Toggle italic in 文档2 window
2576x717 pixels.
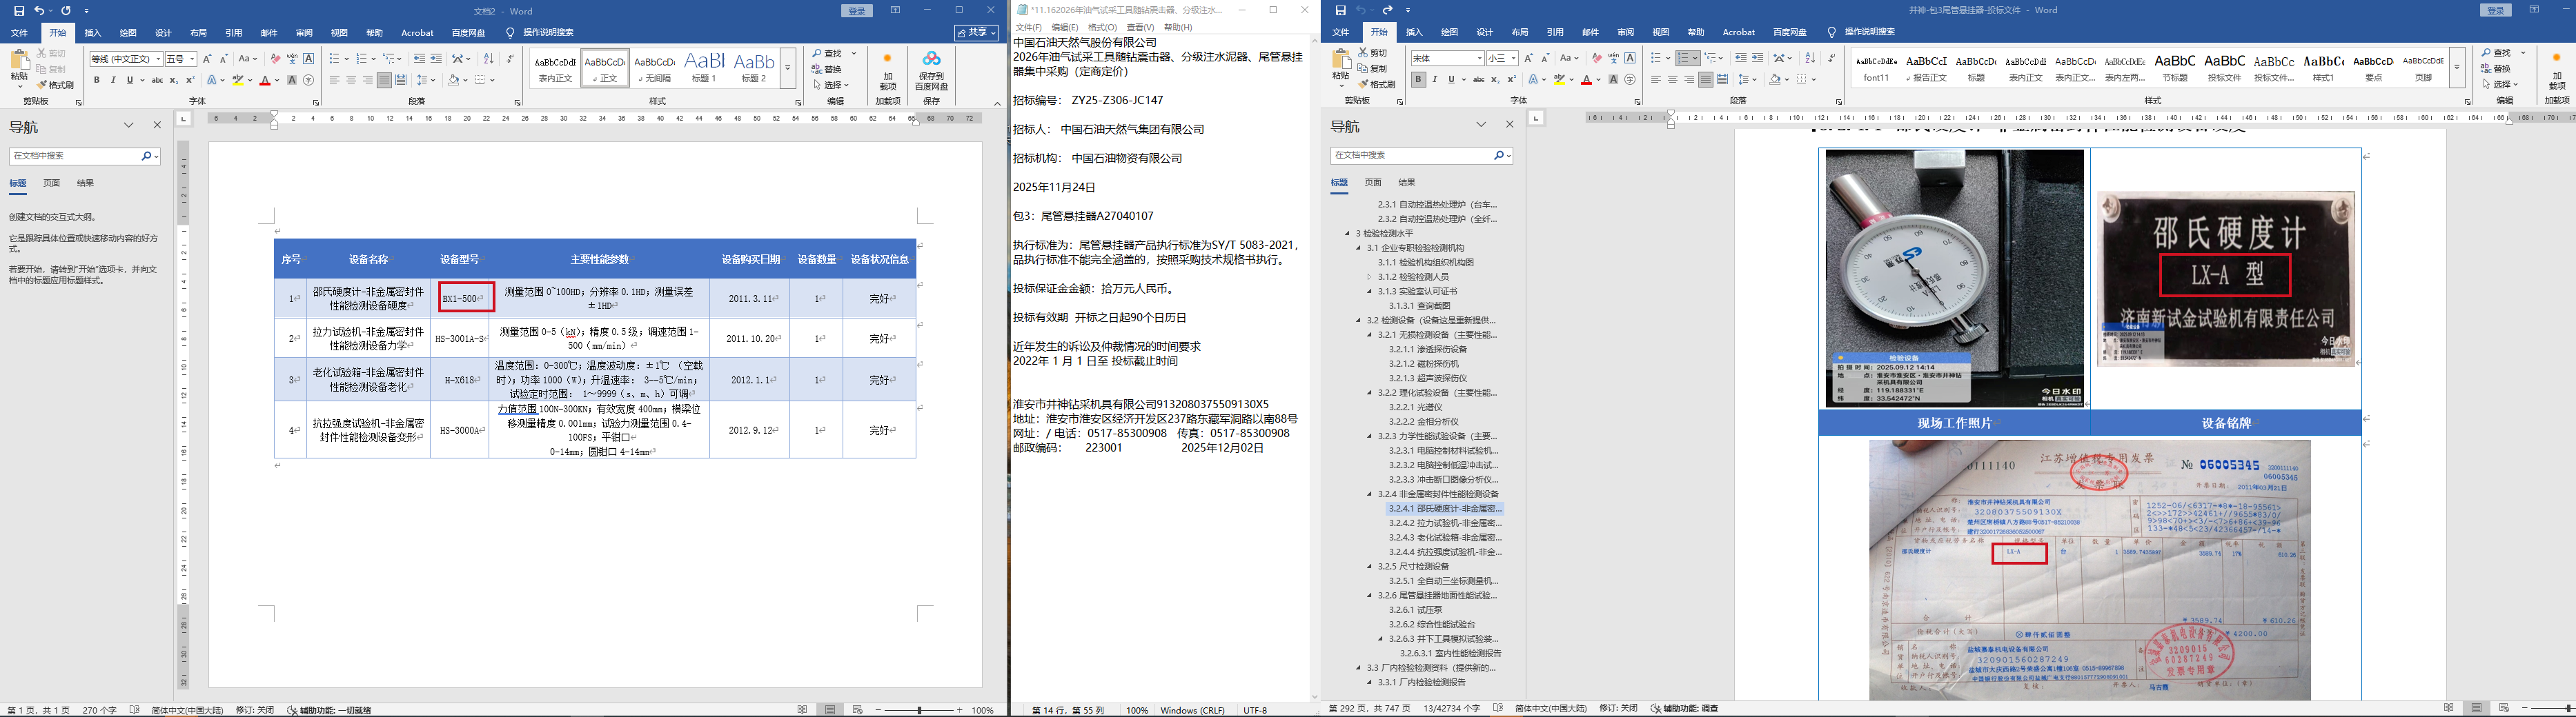pos(113,80)
